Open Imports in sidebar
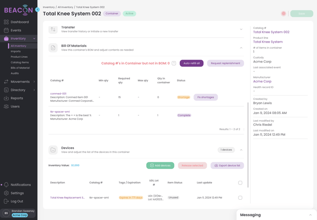The width and height of the screenshot is (317, 220). pos(16,52)
